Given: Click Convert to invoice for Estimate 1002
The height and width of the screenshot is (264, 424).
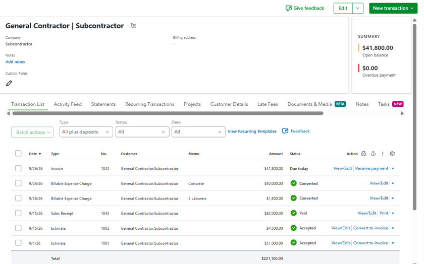Looking at the screenshot, I should pyautogui.click(x=370, y=228).
